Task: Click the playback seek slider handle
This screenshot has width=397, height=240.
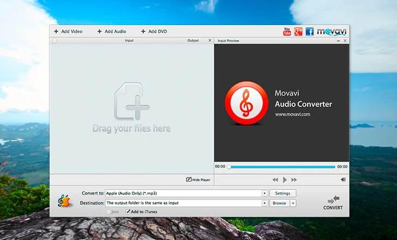Action: pyautogui.click(x=229, y=167)
